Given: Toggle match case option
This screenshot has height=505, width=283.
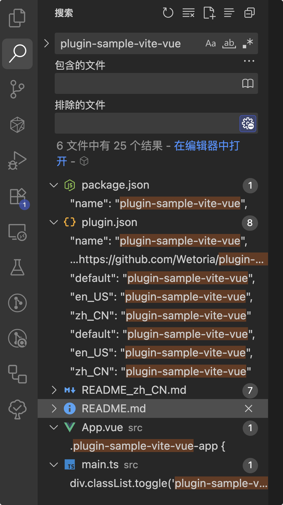Looking at the screenshot, I should [x=211, y=44].
